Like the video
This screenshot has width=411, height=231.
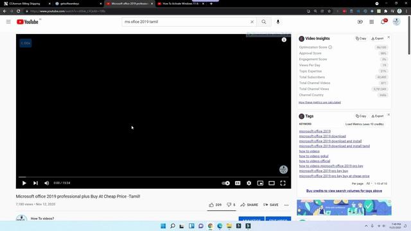click(x=215, y=205)
